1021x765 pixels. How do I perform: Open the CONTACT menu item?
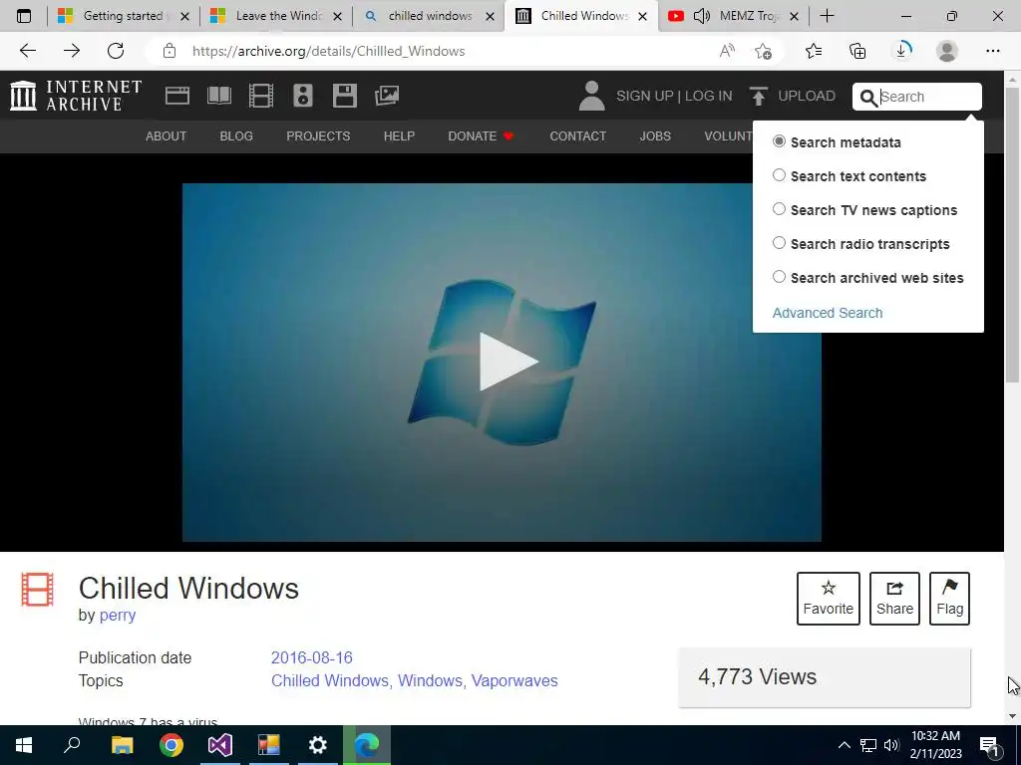[577, 135]
